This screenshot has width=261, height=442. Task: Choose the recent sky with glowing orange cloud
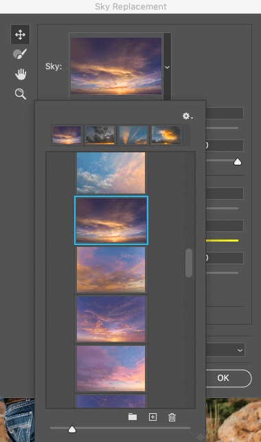coord(166,135)
